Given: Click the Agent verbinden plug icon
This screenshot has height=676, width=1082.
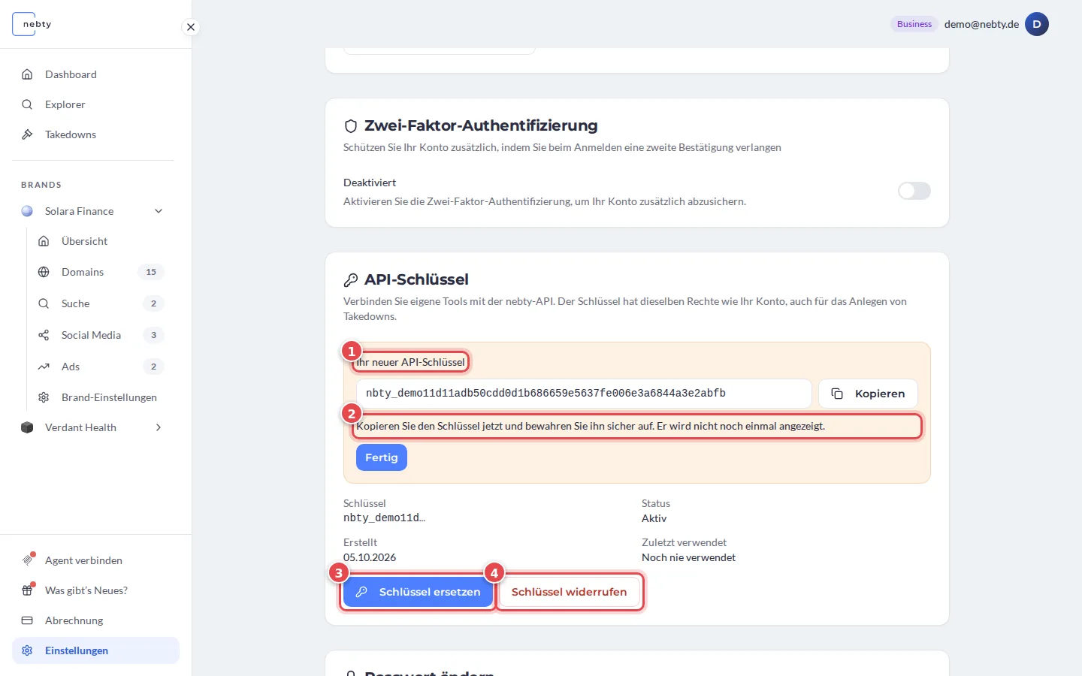Looking at the screenshot, I should pyautogui.click(x=27, y=560).
